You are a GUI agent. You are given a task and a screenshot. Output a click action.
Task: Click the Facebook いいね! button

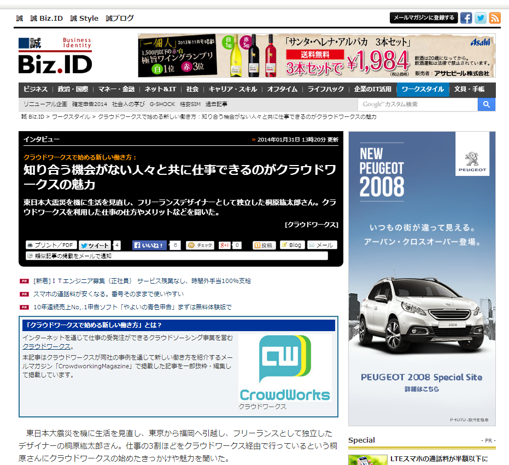[x=149, y=245]
